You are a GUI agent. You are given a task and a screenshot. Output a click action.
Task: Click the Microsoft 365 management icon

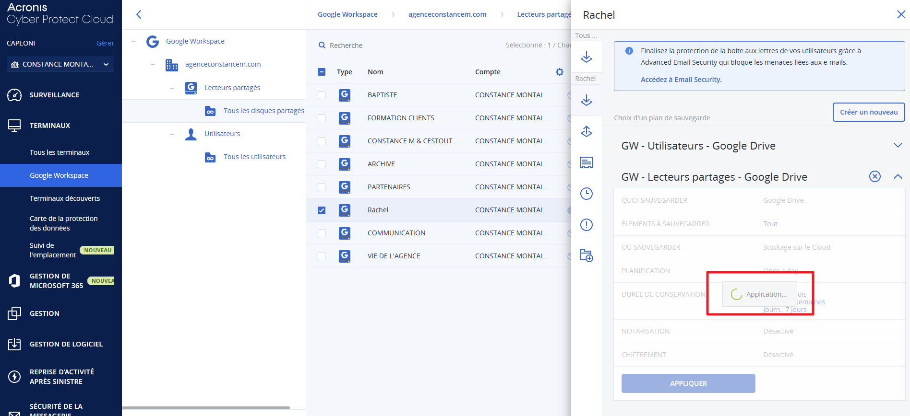pos(14,281)
